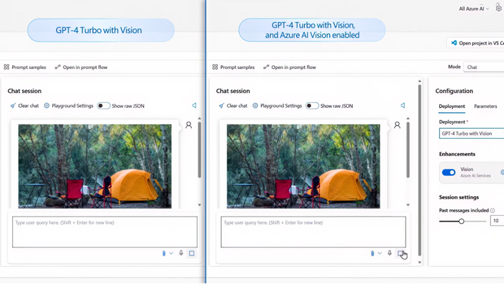Open Prompt samples in right panel
504x284 pixels.
coord(233,67)
